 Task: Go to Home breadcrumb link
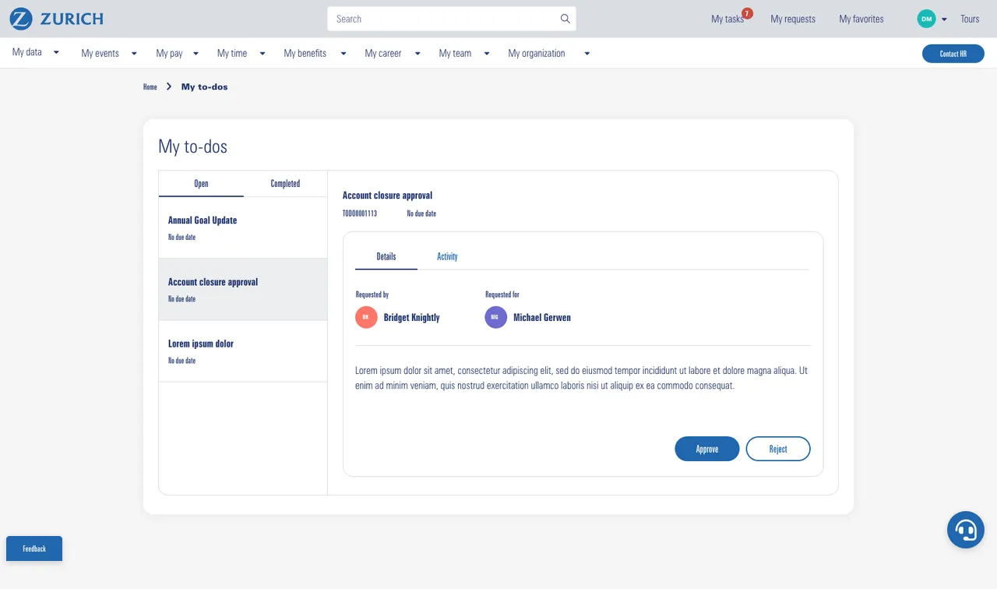click(150, 87)
